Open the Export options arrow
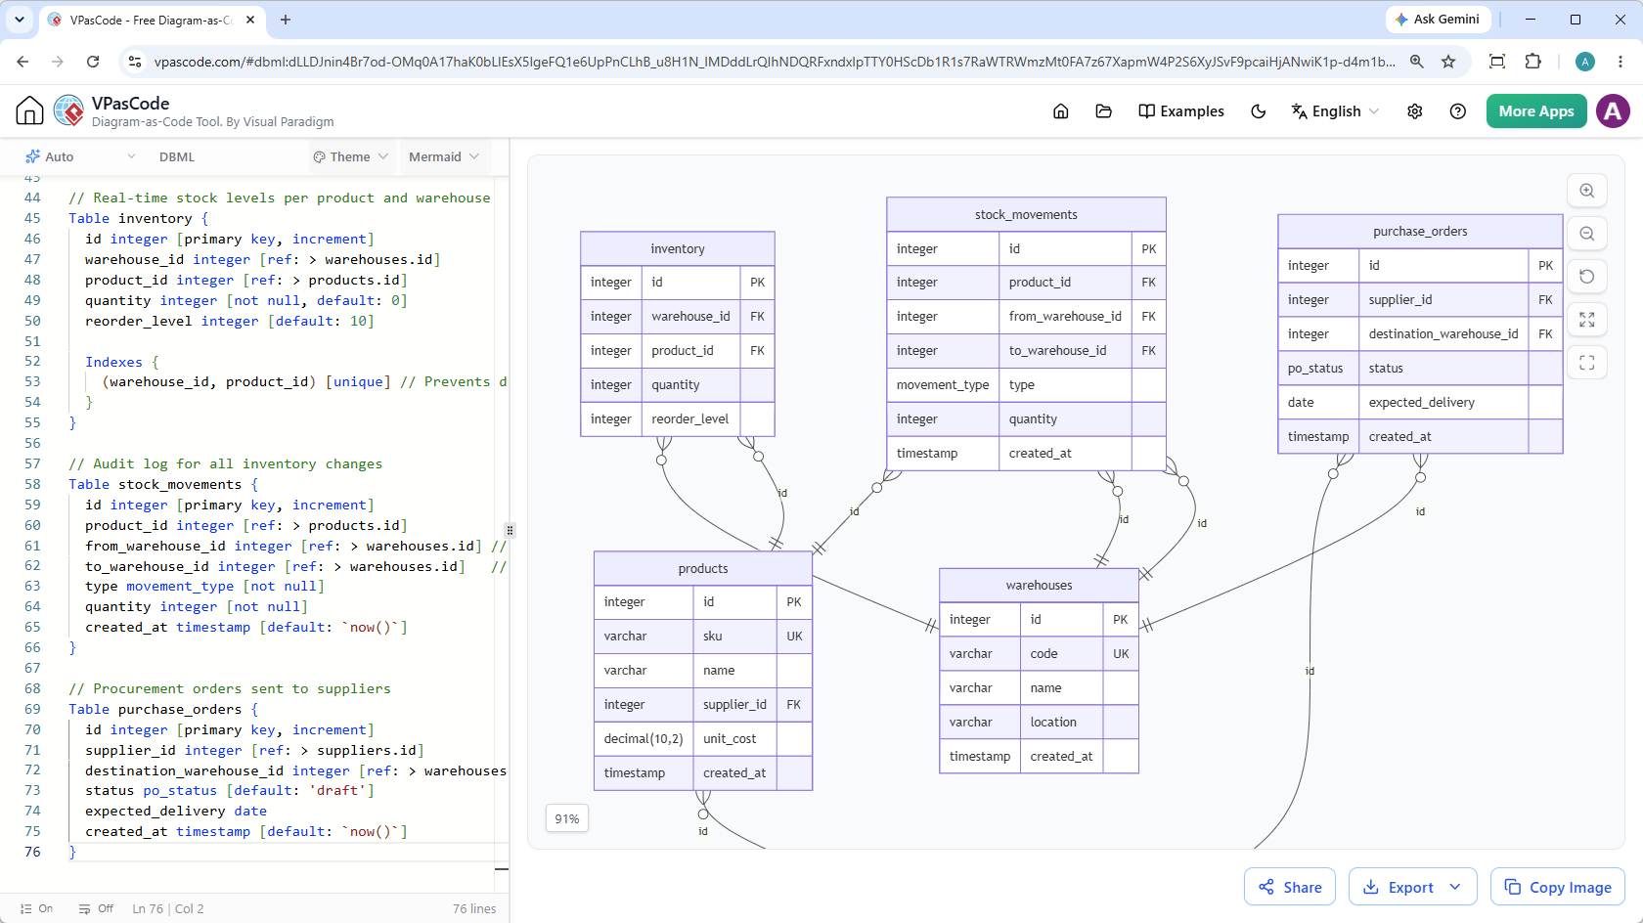1643x923 pixels. (1456, 887)
